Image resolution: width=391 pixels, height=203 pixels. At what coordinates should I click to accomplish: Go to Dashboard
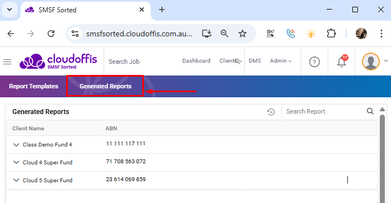point(196,61)
